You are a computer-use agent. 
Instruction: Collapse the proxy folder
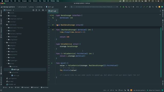point(7,64)
